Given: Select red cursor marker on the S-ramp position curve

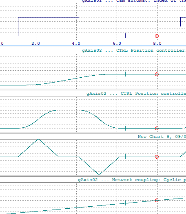Looking at the screenshot, I should tap(157, 74).
